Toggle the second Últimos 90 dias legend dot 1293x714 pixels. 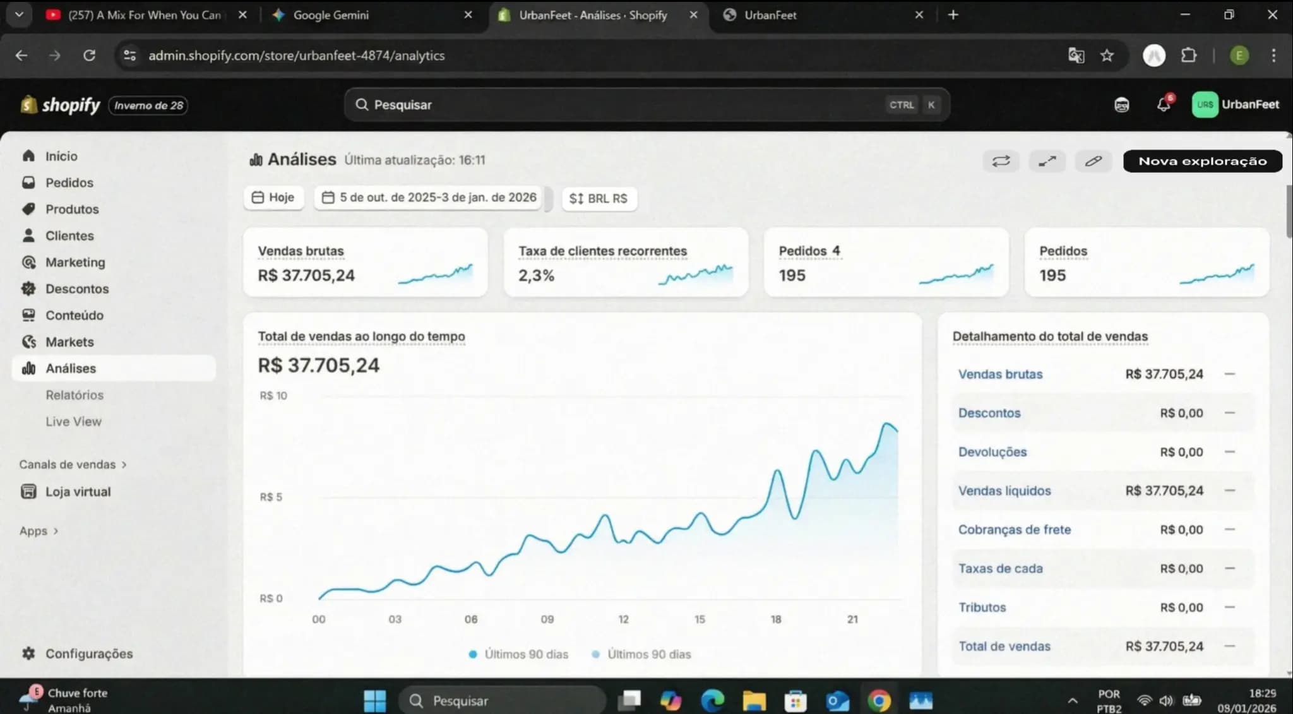595,655
